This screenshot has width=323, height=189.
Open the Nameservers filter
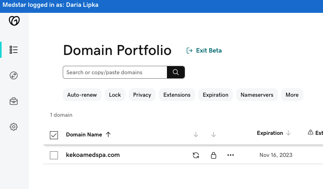[257, 95]
